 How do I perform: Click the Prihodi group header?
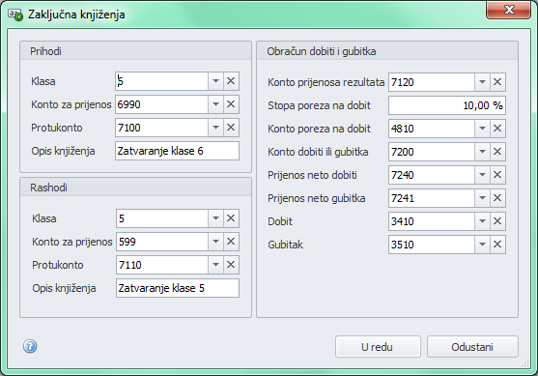(x=135, y=51)
